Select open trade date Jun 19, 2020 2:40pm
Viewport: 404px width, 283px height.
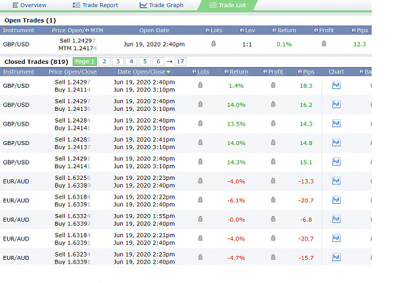154,44
